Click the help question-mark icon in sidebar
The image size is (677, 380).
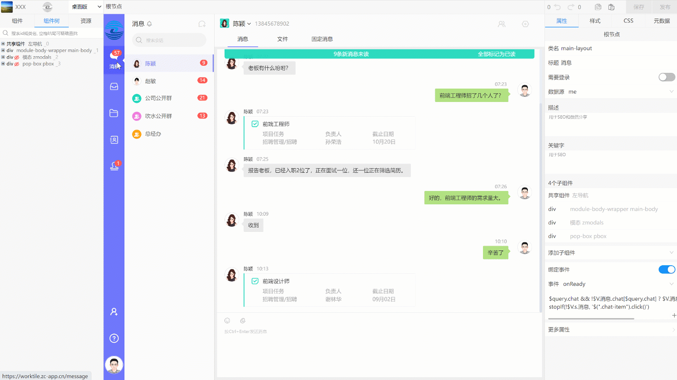point(114,339)
